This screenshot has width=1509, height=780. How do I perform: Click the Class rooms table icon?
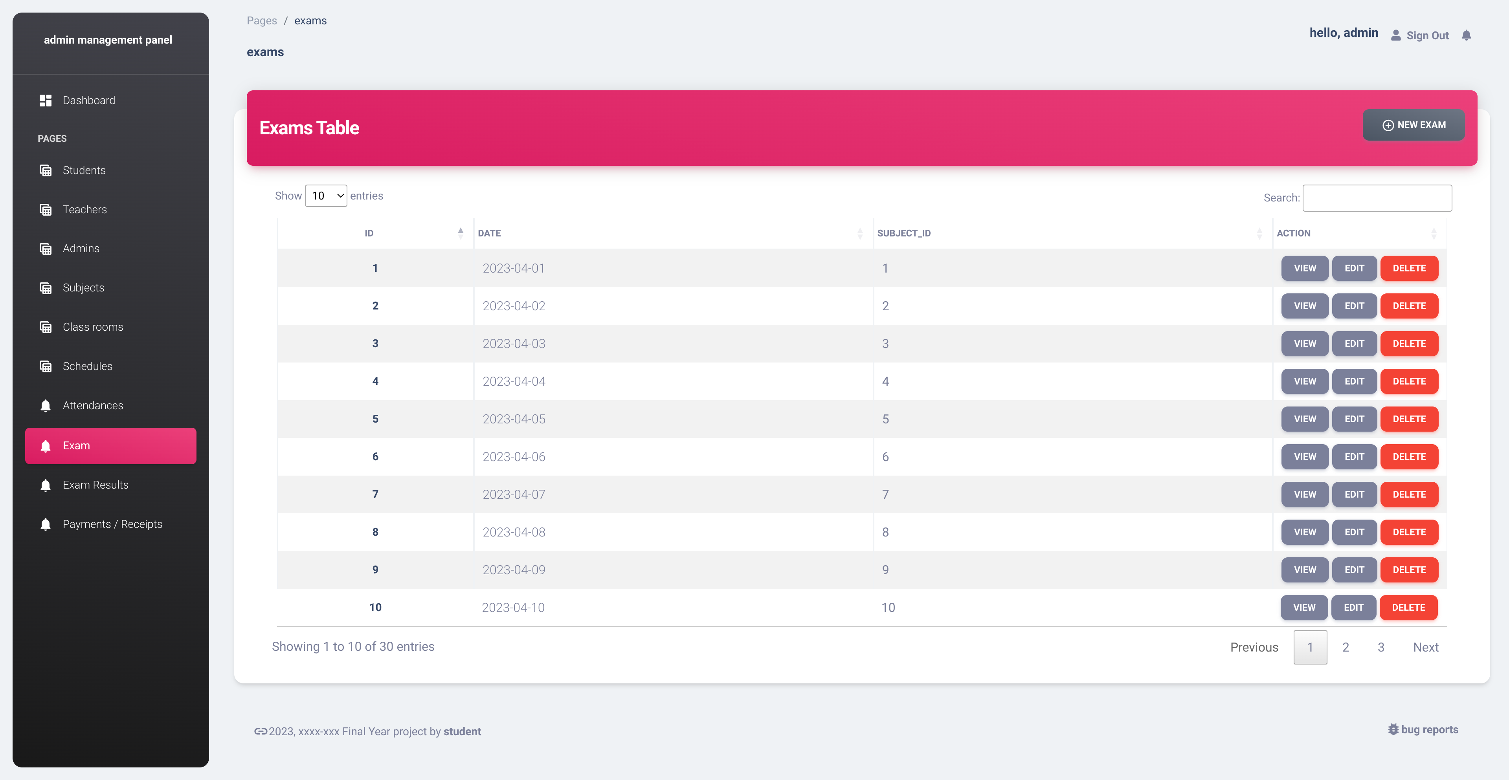coord(46,327)
